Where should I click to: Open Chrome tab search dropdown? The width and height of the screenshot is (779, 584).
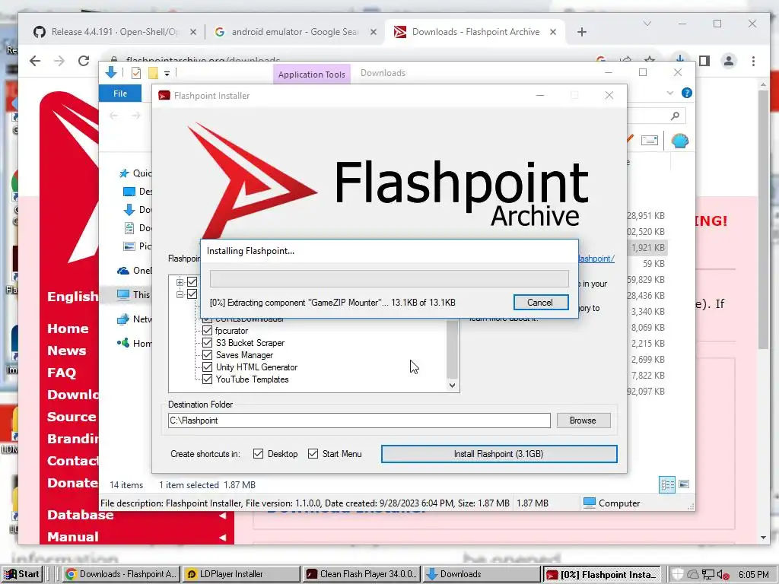[x=647, y=24]
